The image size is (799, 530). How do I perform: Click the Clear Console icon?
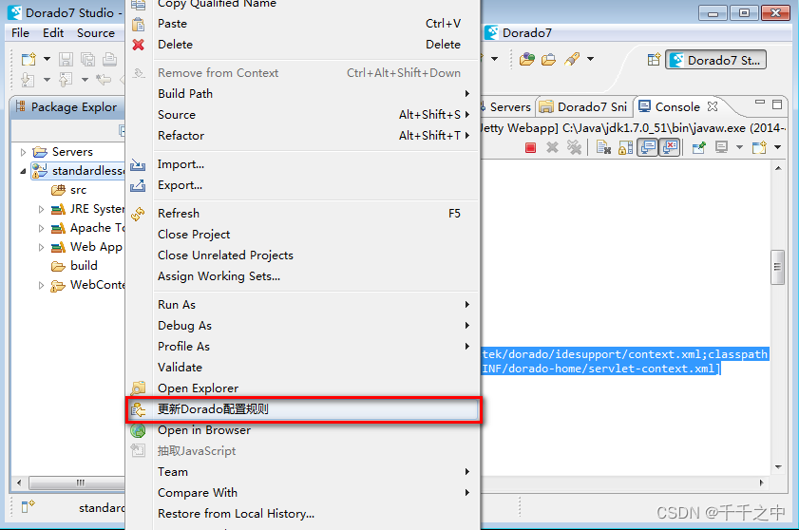pyautogui.click(x=604, y=148)
